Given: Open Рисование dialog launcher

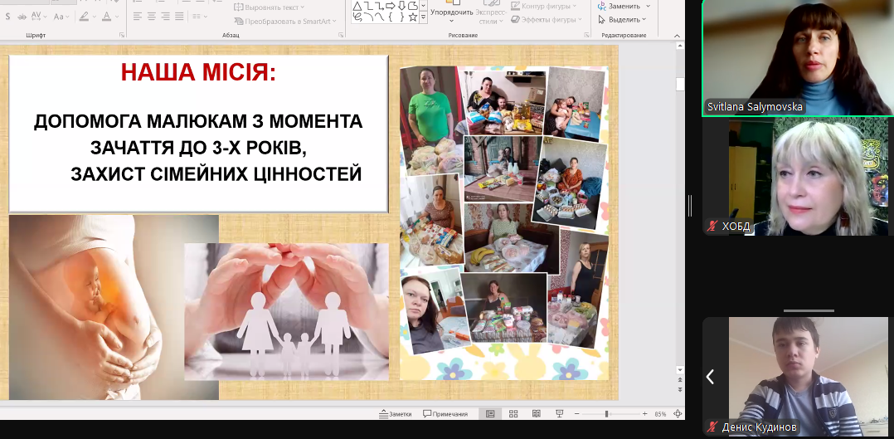Looking at the screenshot, I should [x=586, y=35].
